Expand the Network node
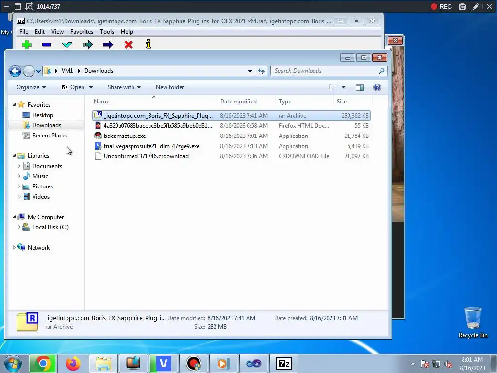 (14, 247)
